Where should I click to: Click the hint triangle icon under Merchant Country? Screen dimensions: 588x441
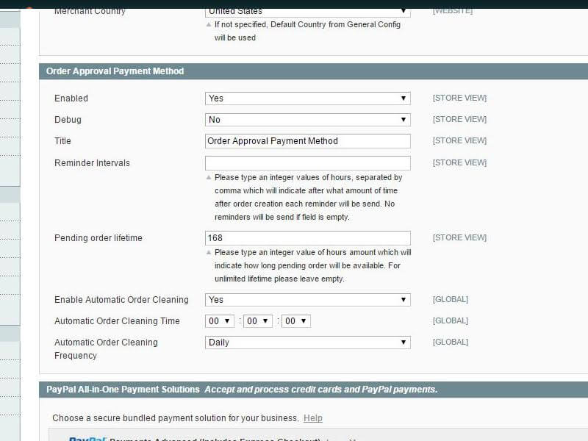[x=209, y=25]
